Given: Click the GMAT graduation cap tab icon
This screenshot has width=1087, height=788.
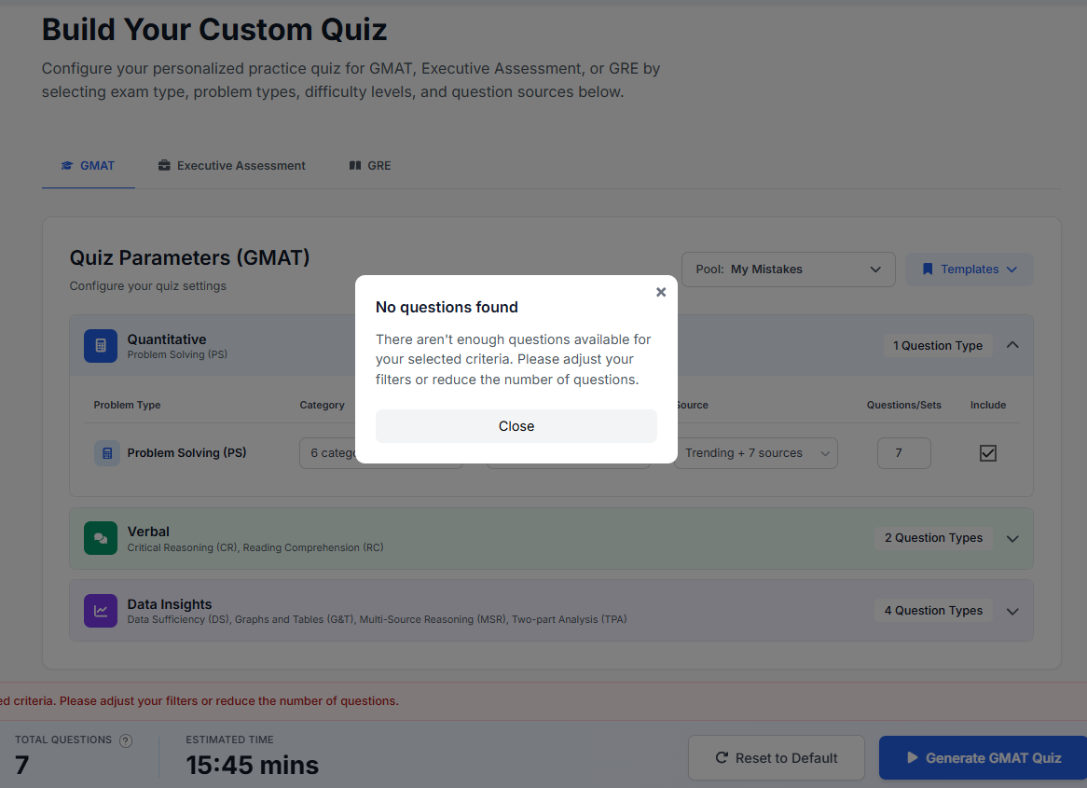Looking at the screenshot, I should (x=67, y=166).
